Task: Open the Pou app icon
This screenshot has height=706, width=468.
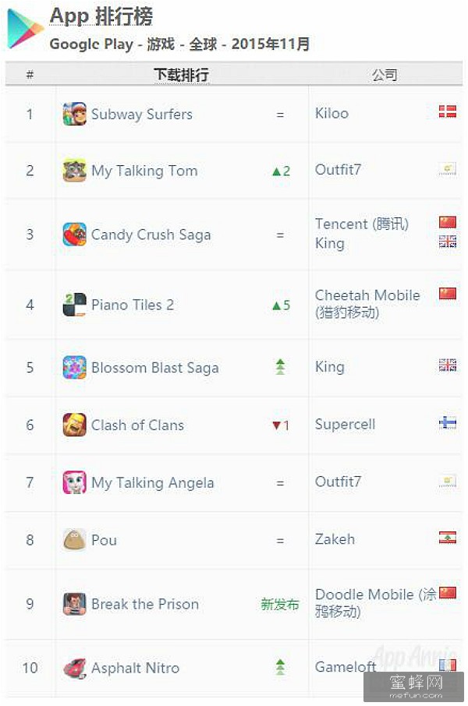Action: point(74,540)
